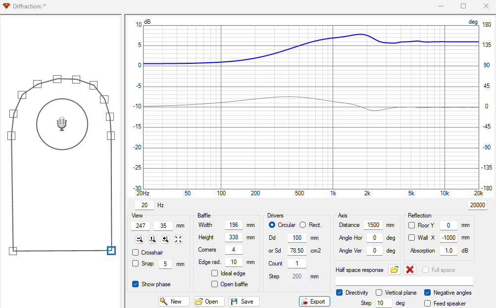Click the driver Count 1 field
This screenshot has height=308, width=496.
pyautogui.click(x=297, y=264)
